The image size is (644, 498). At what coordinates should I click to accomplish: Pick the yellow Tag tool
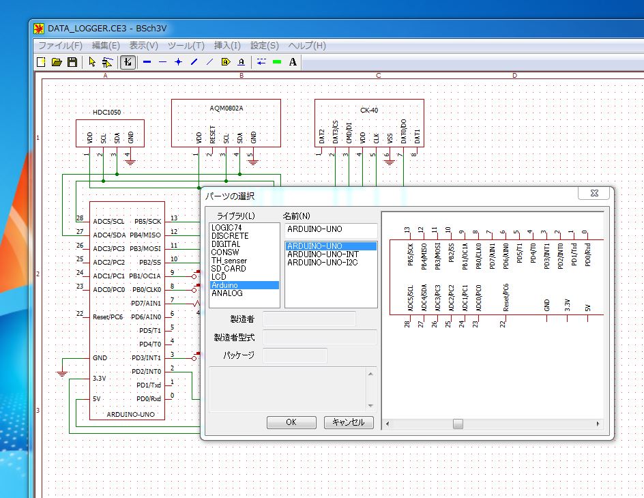tap(226, 62)
